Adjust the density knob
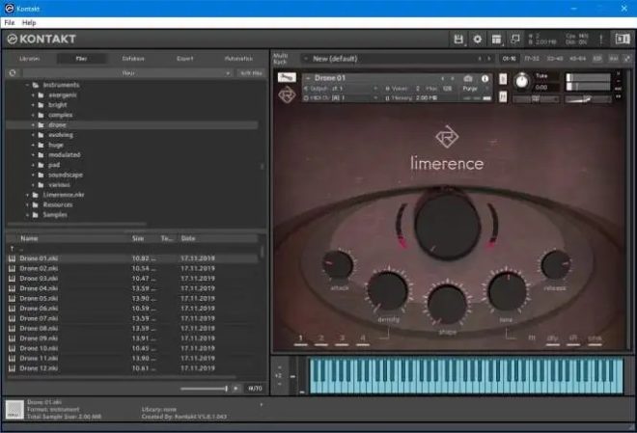 (388, 290)
